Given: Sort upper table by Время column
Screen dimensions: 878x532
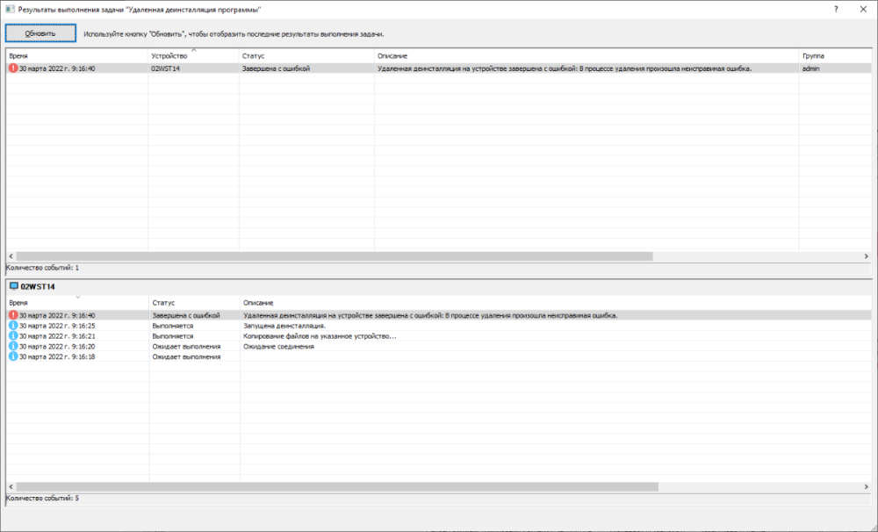Looking at the screenshot, I should [76, 55].
